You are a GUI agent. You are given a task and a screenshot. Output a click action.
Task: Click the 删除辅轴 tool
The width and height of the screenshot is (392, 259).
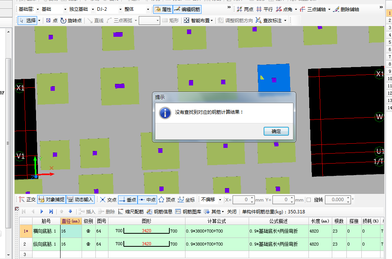pos(346,10)
